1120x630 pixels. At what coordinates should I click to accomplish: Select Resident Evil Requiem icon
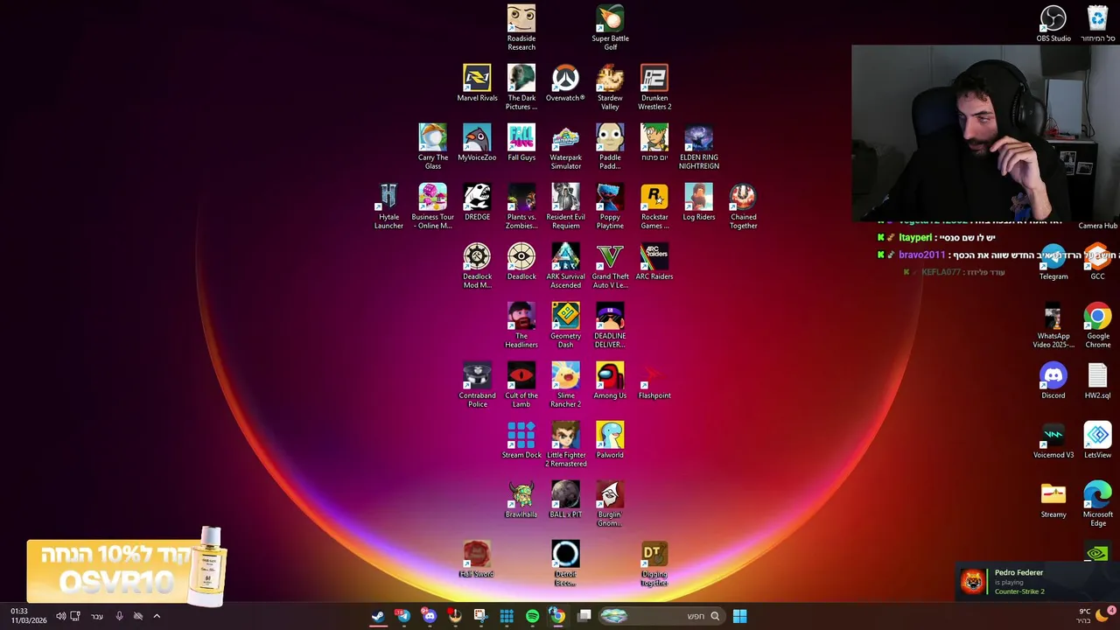565,206
